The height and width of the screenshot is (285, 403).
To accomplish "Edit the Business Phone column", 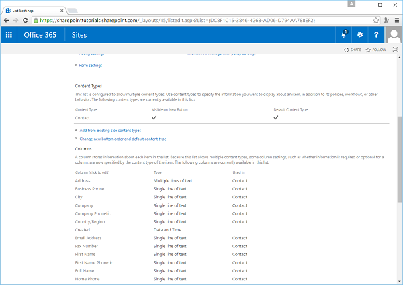I will pos(91,189).
